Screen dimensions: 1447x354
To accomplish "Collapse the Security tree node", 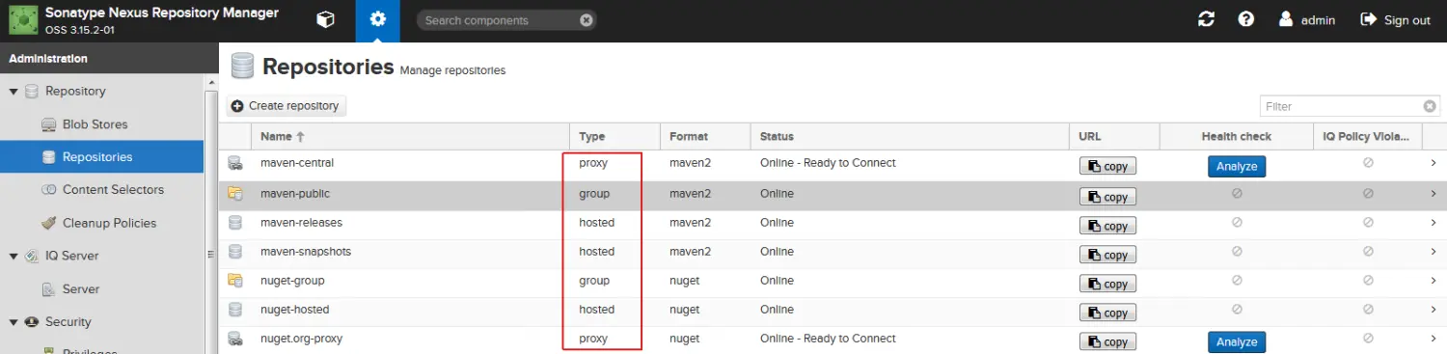I will 14,322.
